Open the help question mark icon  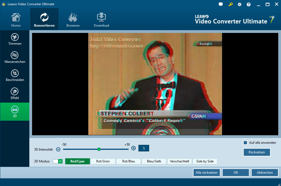coord(249,4)
